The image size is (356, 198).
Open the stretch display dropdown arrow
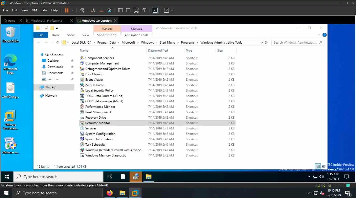(x=172, y=10)
